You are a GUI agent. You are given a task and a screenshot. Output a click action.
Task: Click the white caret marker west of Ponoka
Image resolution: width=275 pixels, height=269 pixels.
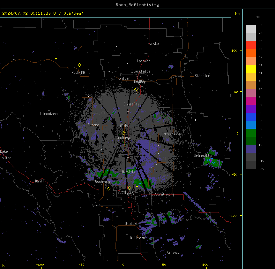point(116,47)
